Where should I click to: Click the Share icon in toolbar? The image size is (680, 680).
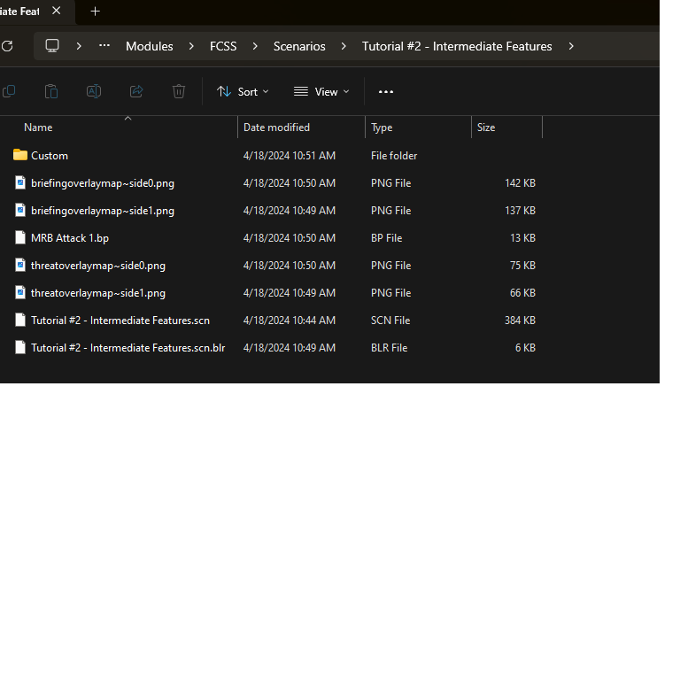point(136,91)
